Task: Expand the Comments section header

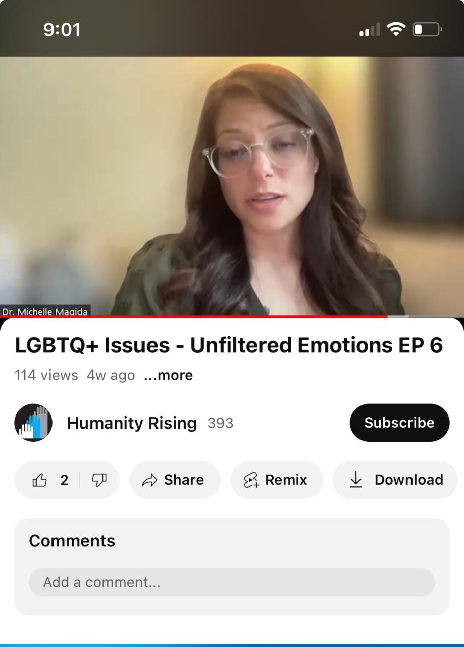Action: point(72,541)
